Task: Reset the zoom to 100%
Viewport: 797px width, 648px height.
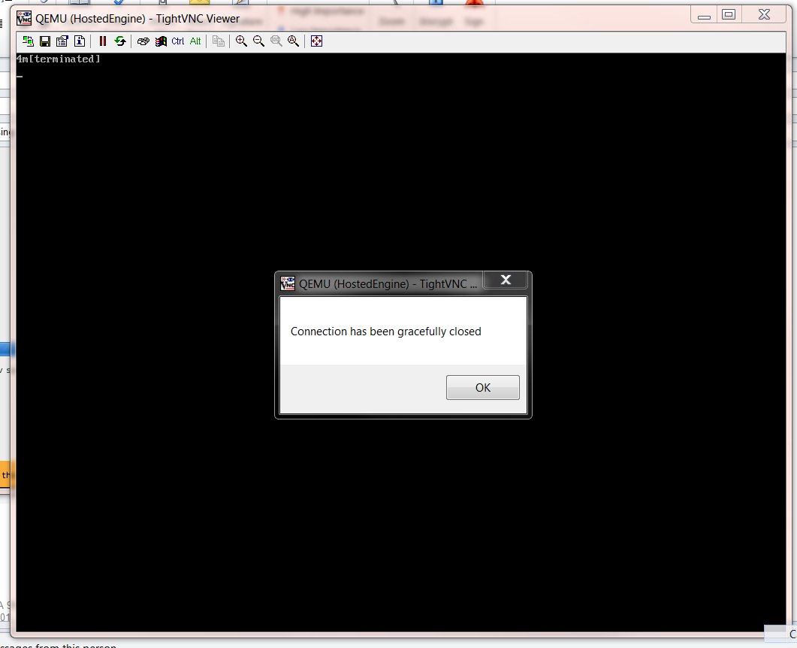Action: (276, 41)
